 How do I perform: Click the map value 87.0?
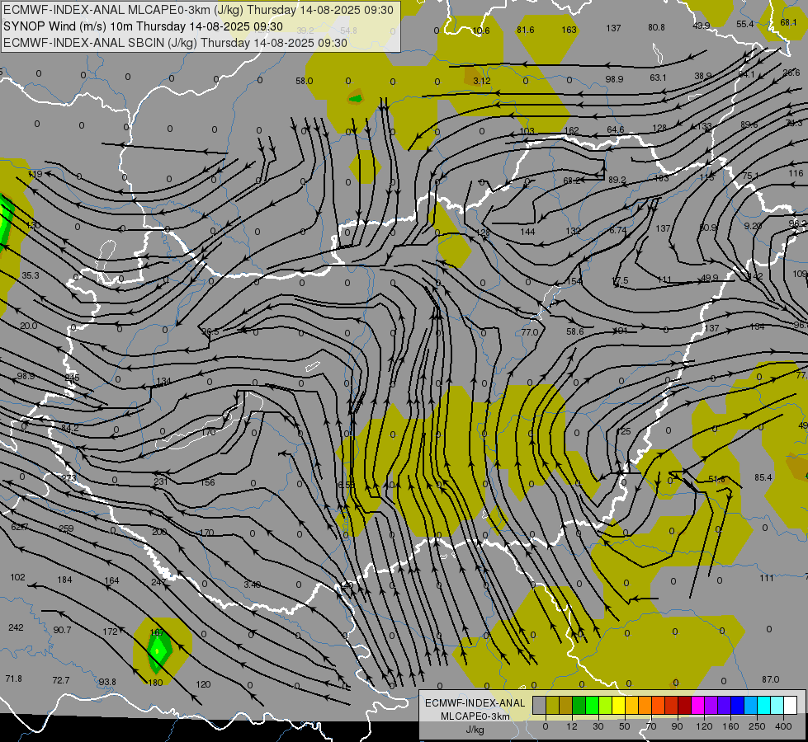point(770,679)
